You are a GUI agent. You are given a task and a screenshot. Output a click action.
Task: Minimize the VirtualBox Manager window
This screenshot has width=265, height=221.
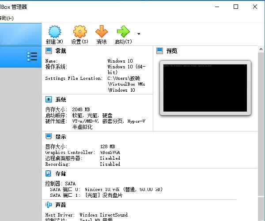point(217,7)
